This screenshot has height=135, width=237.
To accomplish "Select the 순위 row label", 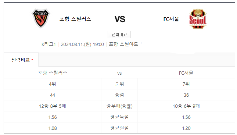I will (x=119, y=84).
